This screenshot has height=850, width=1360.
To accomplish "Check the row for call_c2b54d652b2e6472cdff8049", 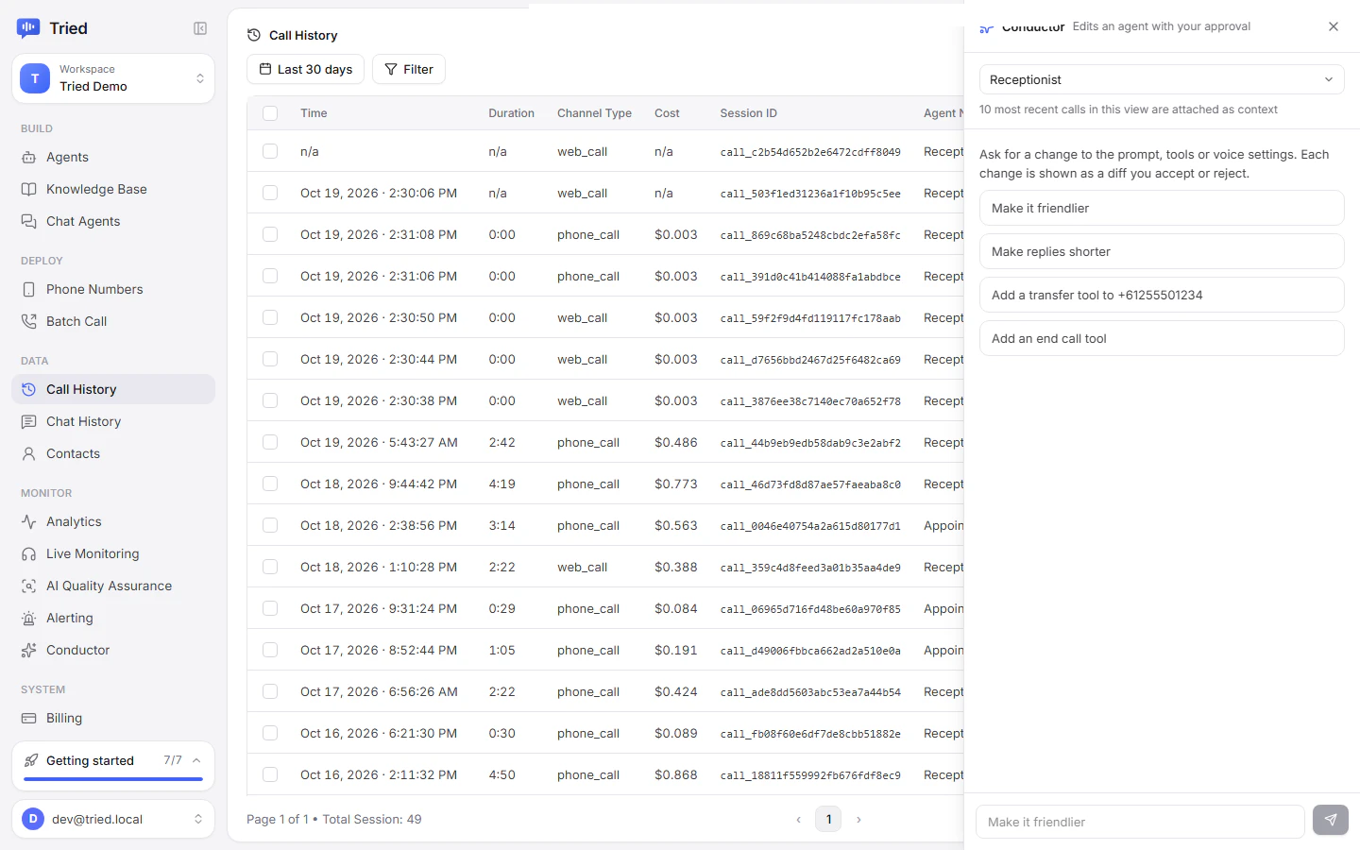I will click(270, 151).
